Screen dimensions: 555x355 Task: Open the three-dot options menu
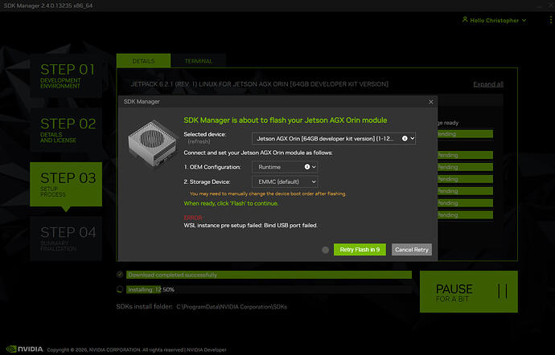coord(550,20)
